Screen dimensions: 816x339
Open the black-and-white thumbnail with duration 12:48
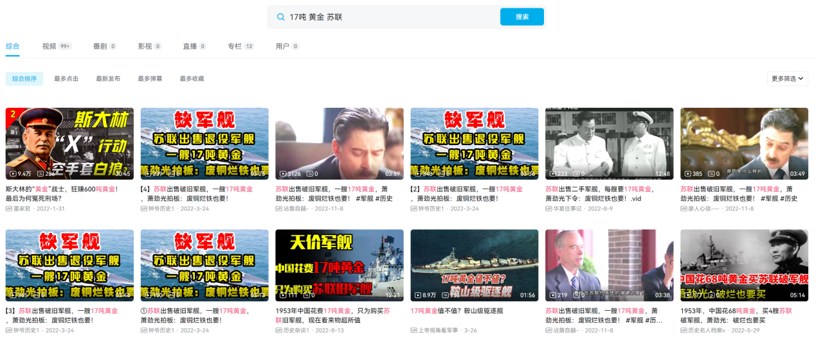610,144
